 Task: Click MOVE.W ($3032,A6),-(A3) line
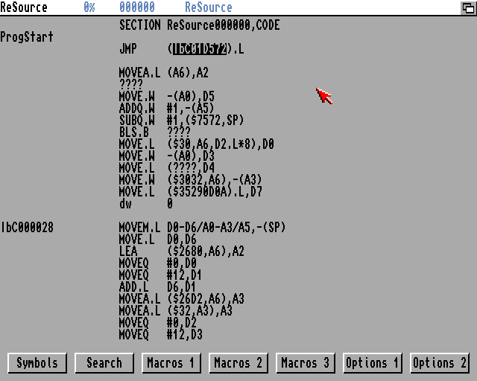[x=191, y=180]
